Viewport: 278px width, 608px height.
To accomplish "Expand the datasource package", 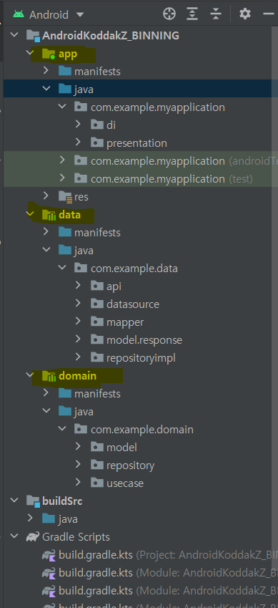I will coord(78,304).
